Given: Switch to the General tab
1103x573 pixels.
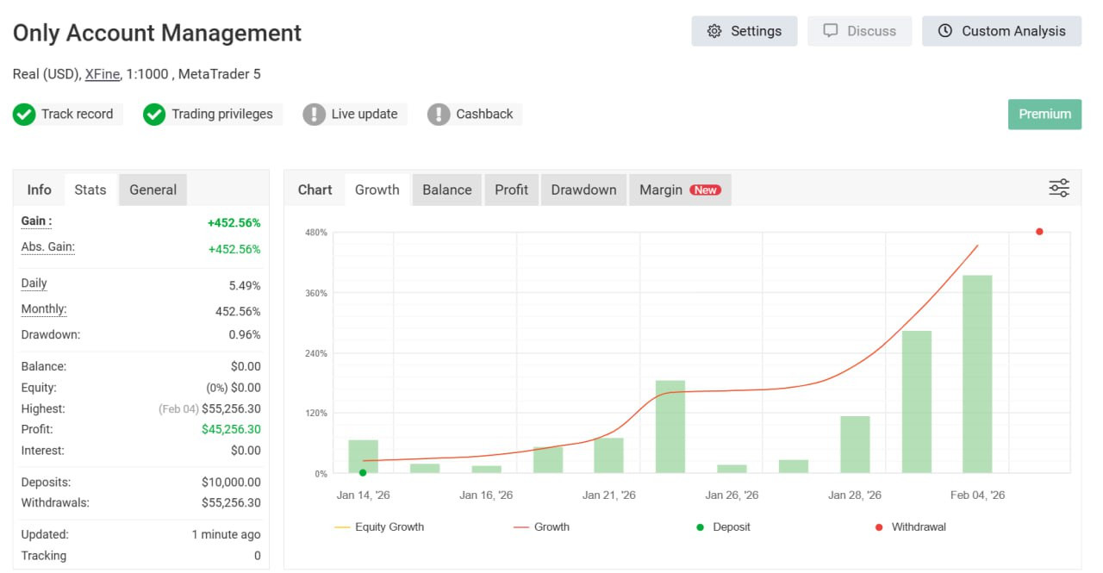Looking at the screenshot, I should click(x=153, y=190).
